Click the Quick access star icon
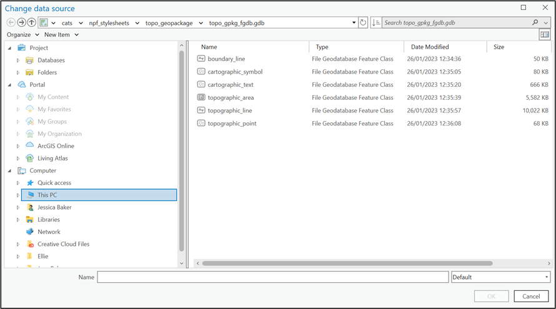Image resolution: width=556 pixels, height=309 pixels. (x=30, y=182)
